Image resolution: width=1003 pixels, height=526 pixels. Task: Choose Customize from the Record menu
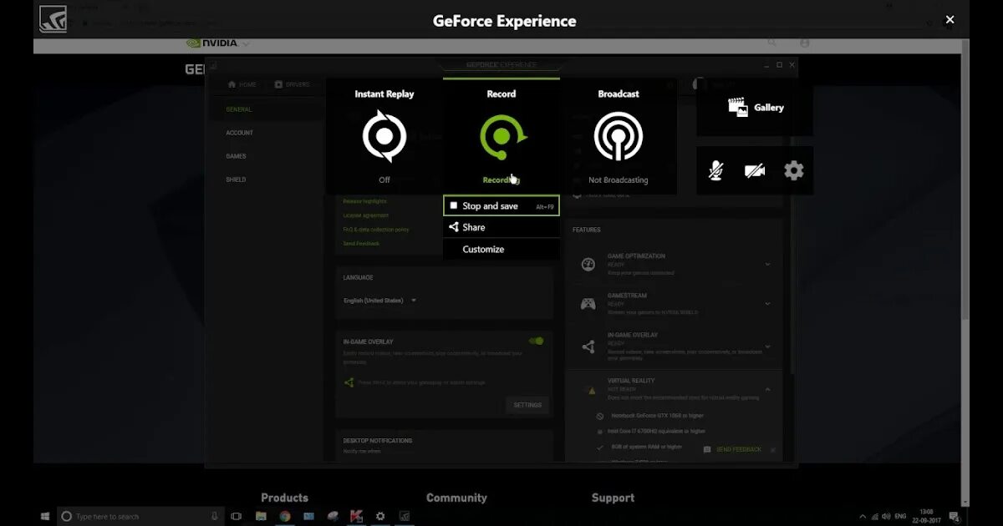tap(501, 249)
